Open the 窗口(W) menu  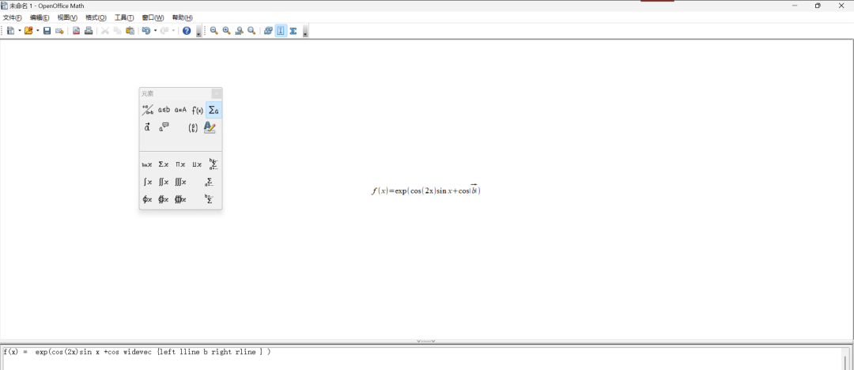tap(153, 18)
